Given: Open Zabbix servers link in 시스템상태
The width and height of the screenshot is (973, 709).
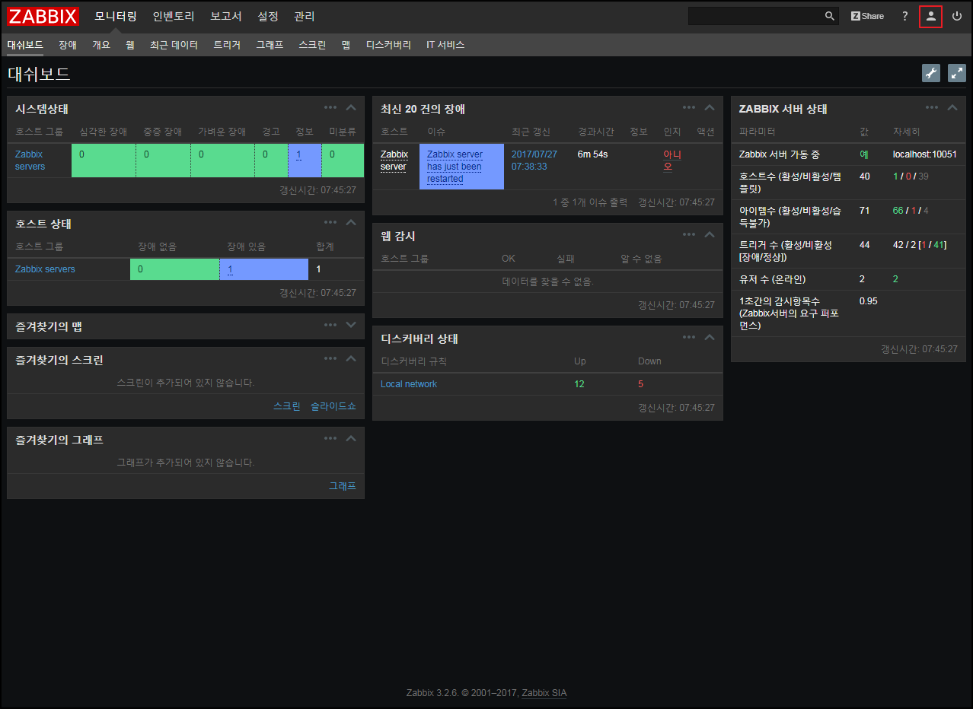Looking at the screenshot, I should [x=30, y=161].
